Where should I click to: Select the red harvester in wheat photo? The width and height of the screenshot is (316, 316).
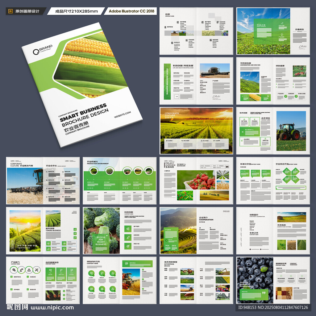131,282
